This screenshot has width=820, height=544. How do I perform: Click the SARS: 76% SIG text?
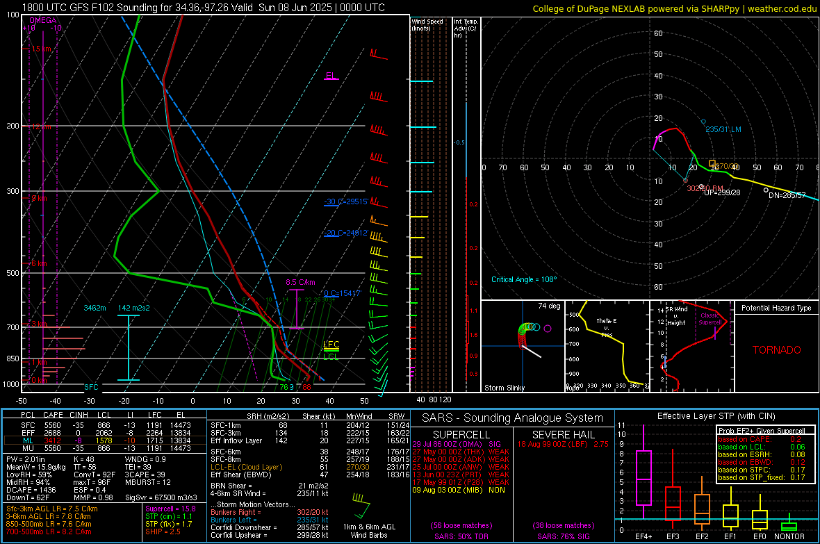coord(563,536)
